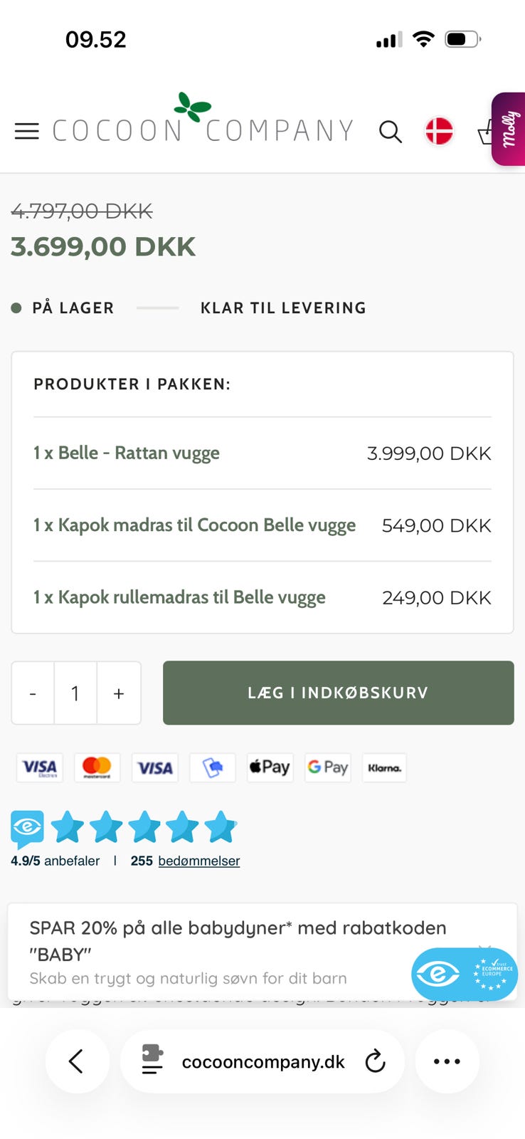Reload the page in the browser
The image size is (525, 1139).
[376, 1061]
